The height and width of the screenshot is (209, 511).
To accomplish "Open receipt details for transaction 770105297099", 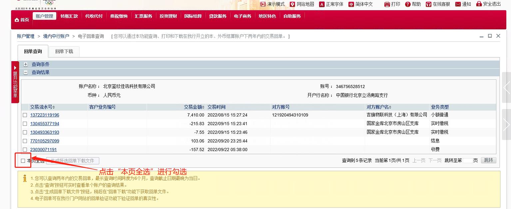I will [45, 141].
